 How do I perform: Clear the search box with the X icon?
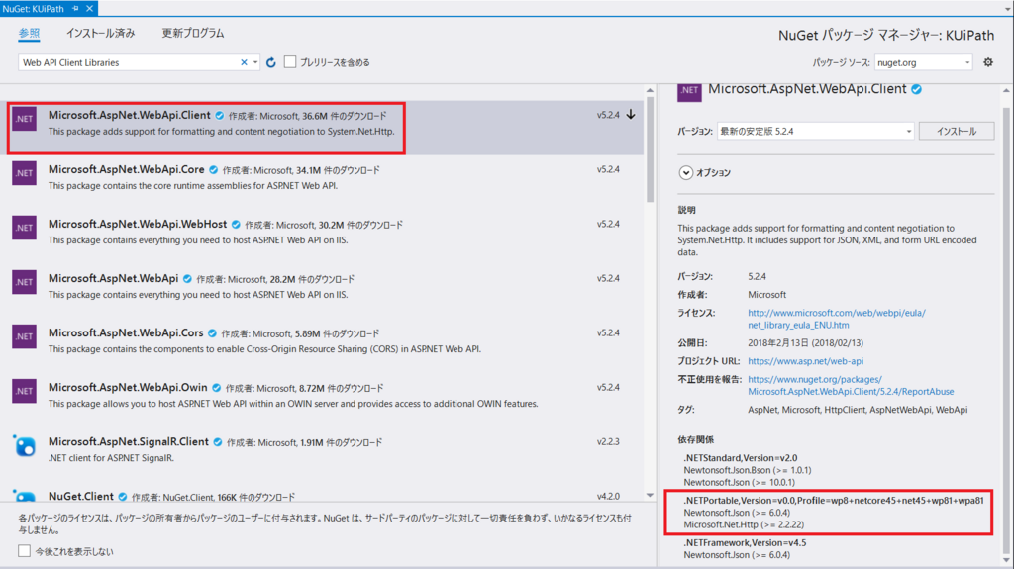coord(244,62)
